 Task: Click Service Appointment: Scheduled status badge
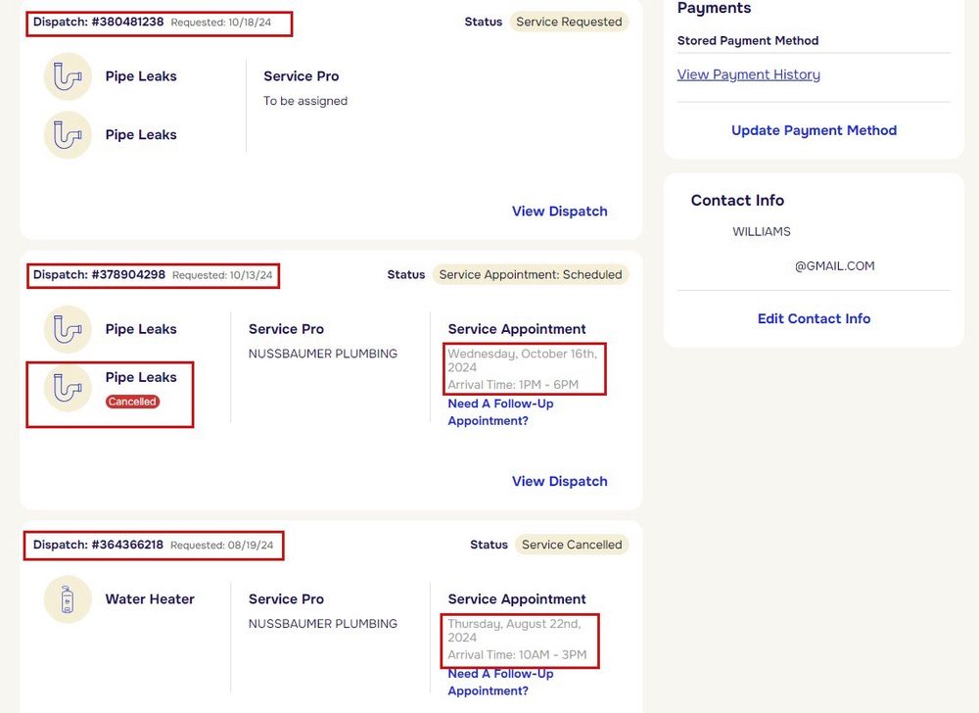click(530, 275)
